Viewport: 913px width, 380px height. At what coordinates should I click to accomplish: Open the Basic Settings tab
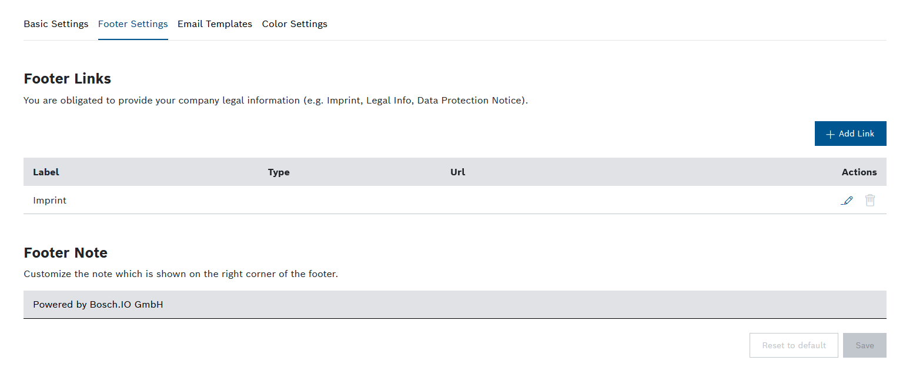(56, 24)
